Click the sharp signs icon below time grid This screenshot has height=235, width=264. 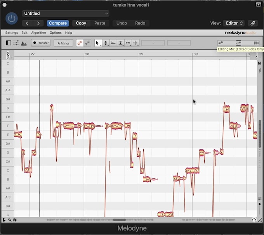click(259, 64)
